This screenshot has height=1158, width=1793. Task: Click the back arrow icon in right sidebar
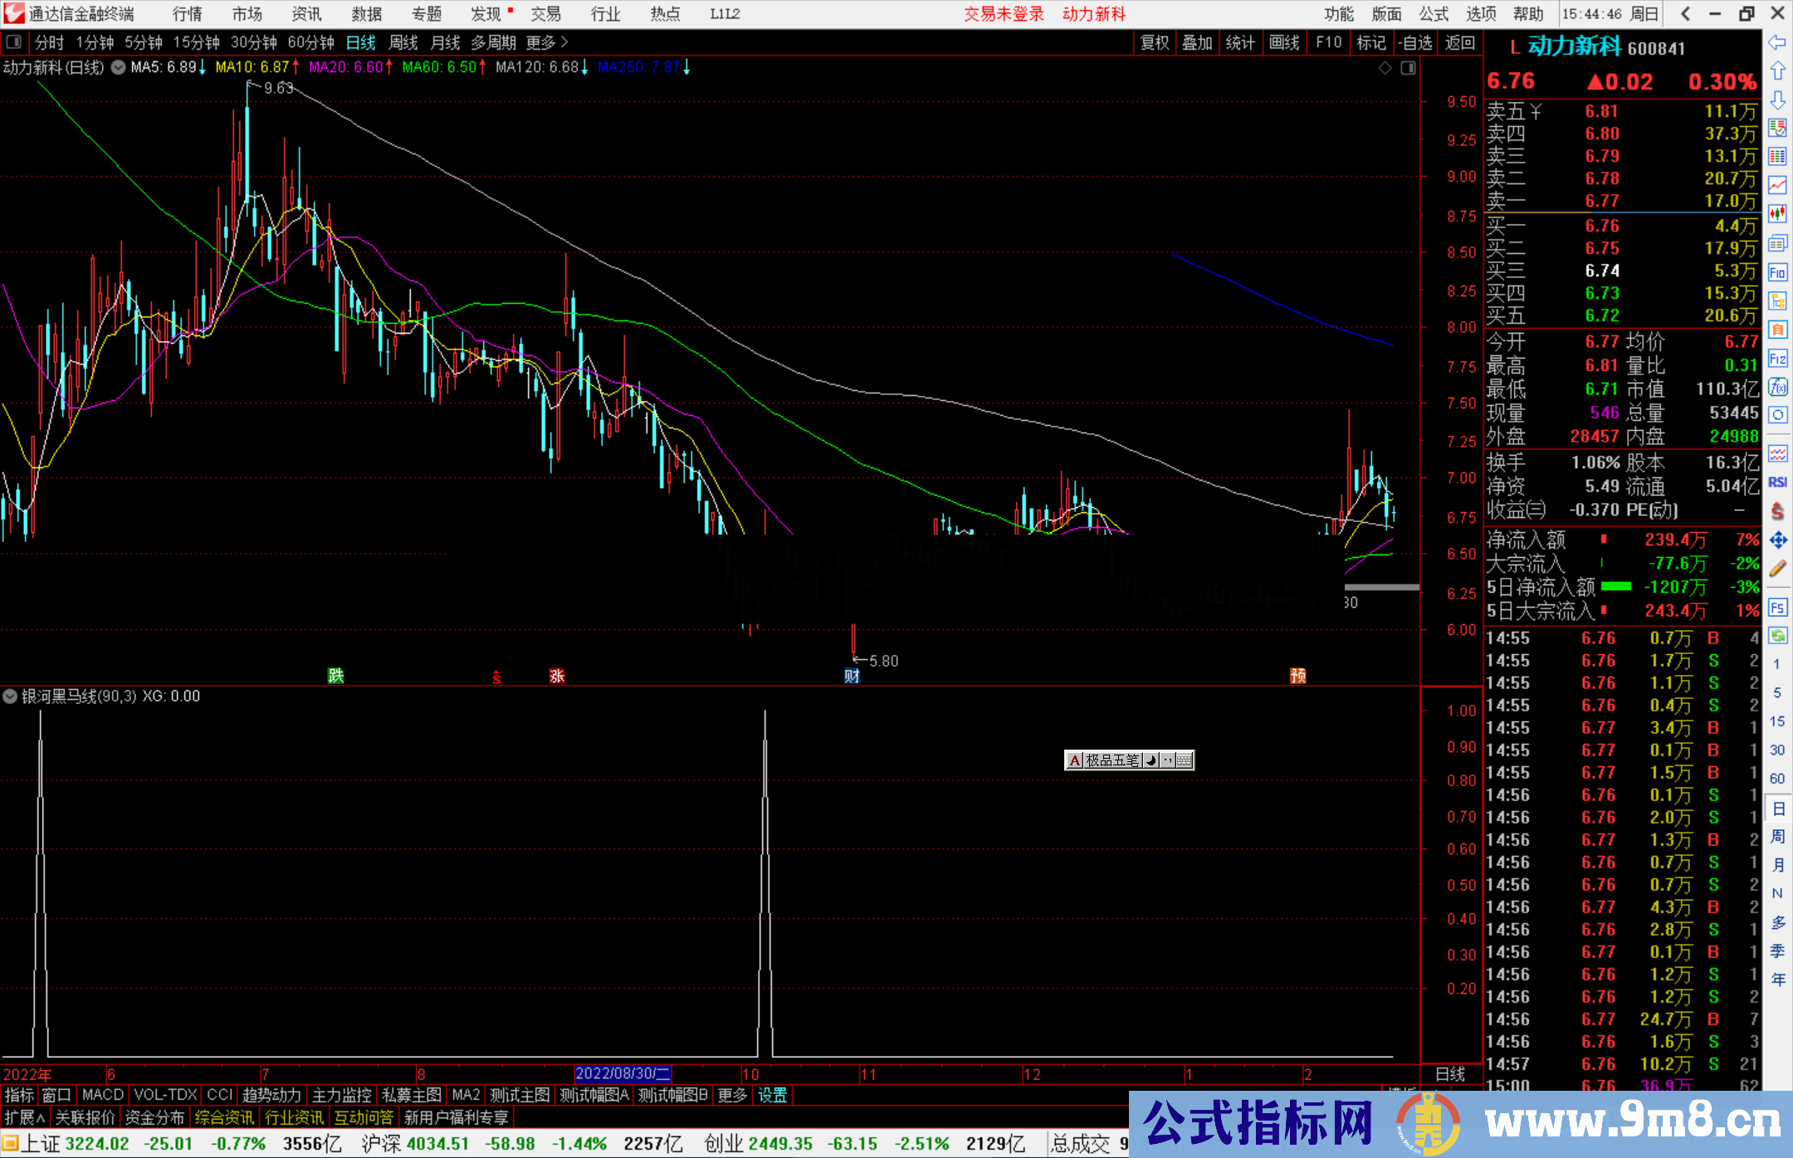pos(1777,42)
